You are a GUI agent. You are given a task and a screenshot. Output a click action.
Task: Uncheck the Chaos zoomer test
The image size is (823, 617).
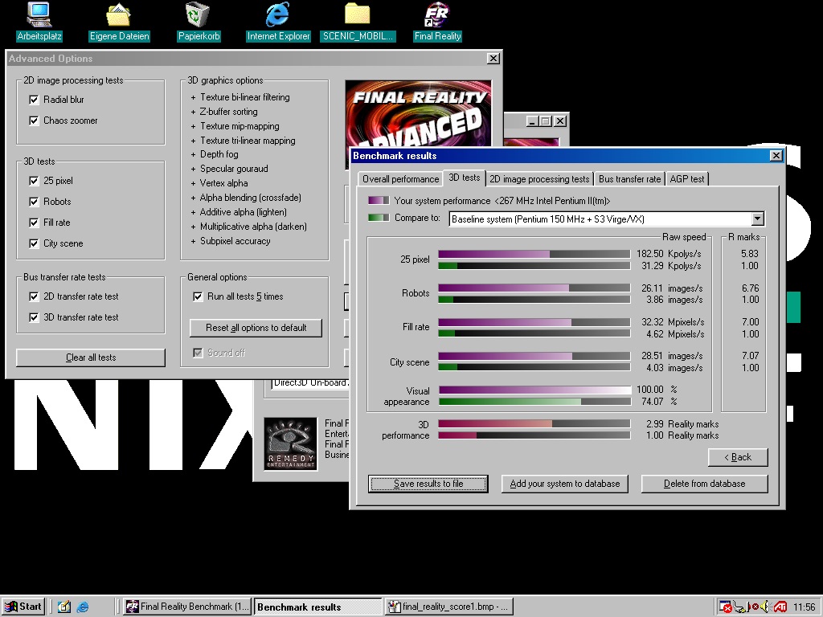coord(34,121)
